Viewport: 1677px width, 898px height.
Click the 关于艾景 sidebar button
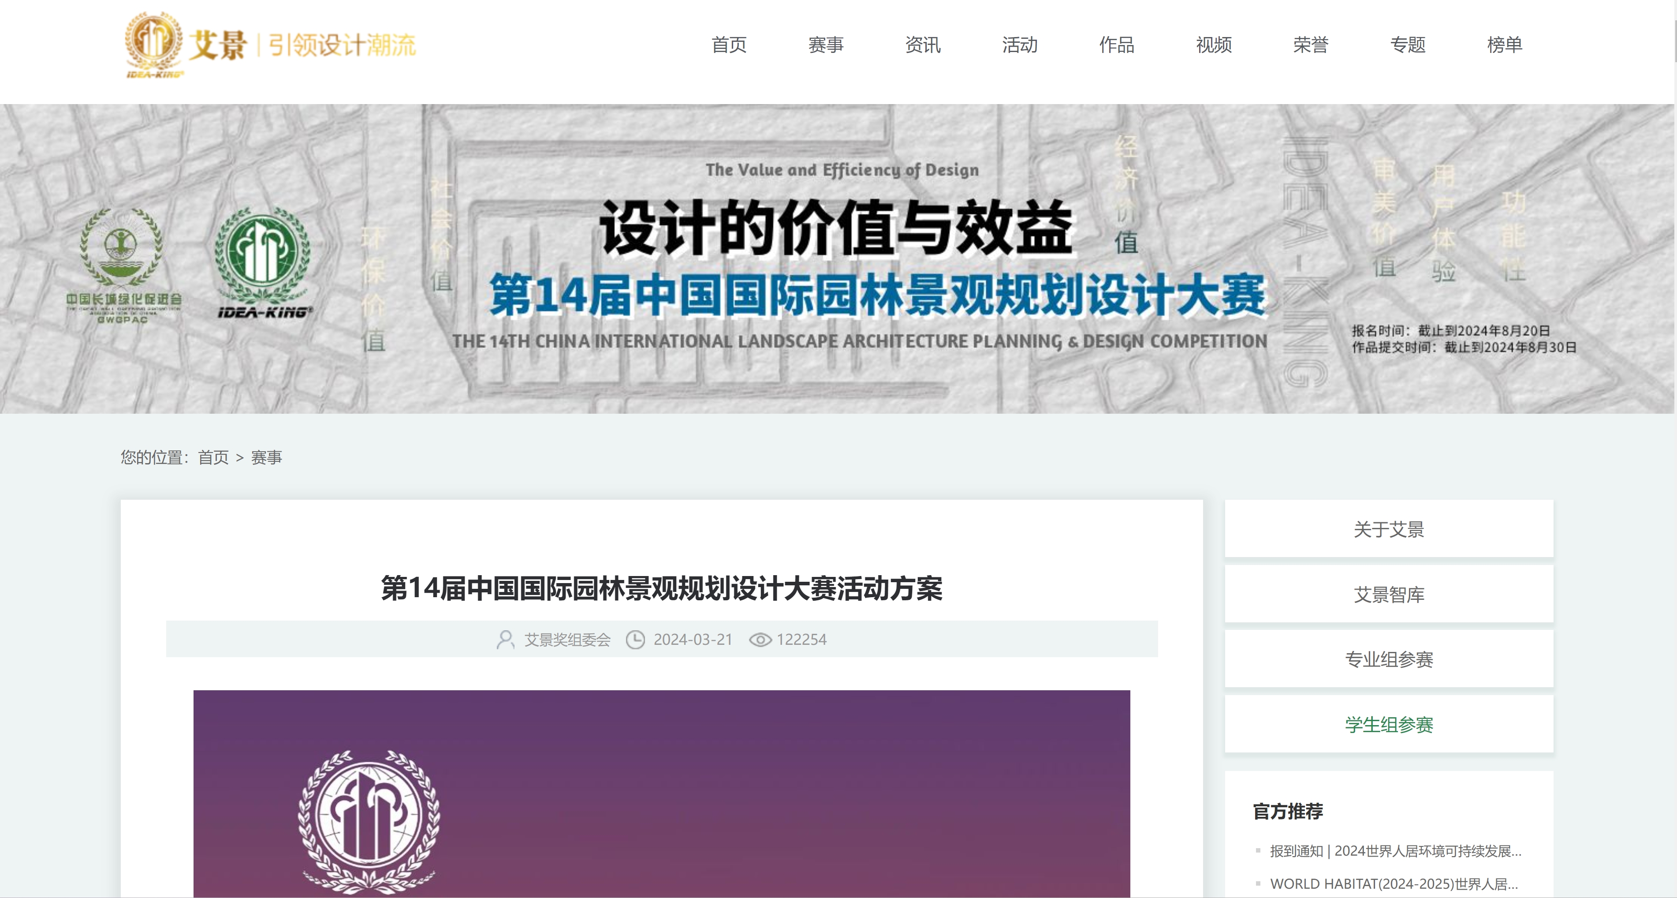click(x=1389, y=529)
